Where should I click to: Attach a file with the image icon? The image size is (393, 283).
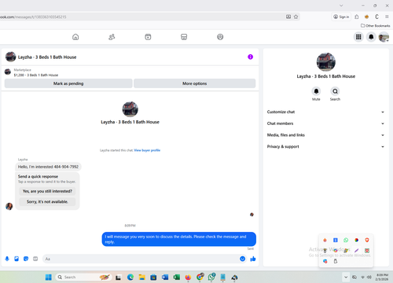tap(17, 259)
